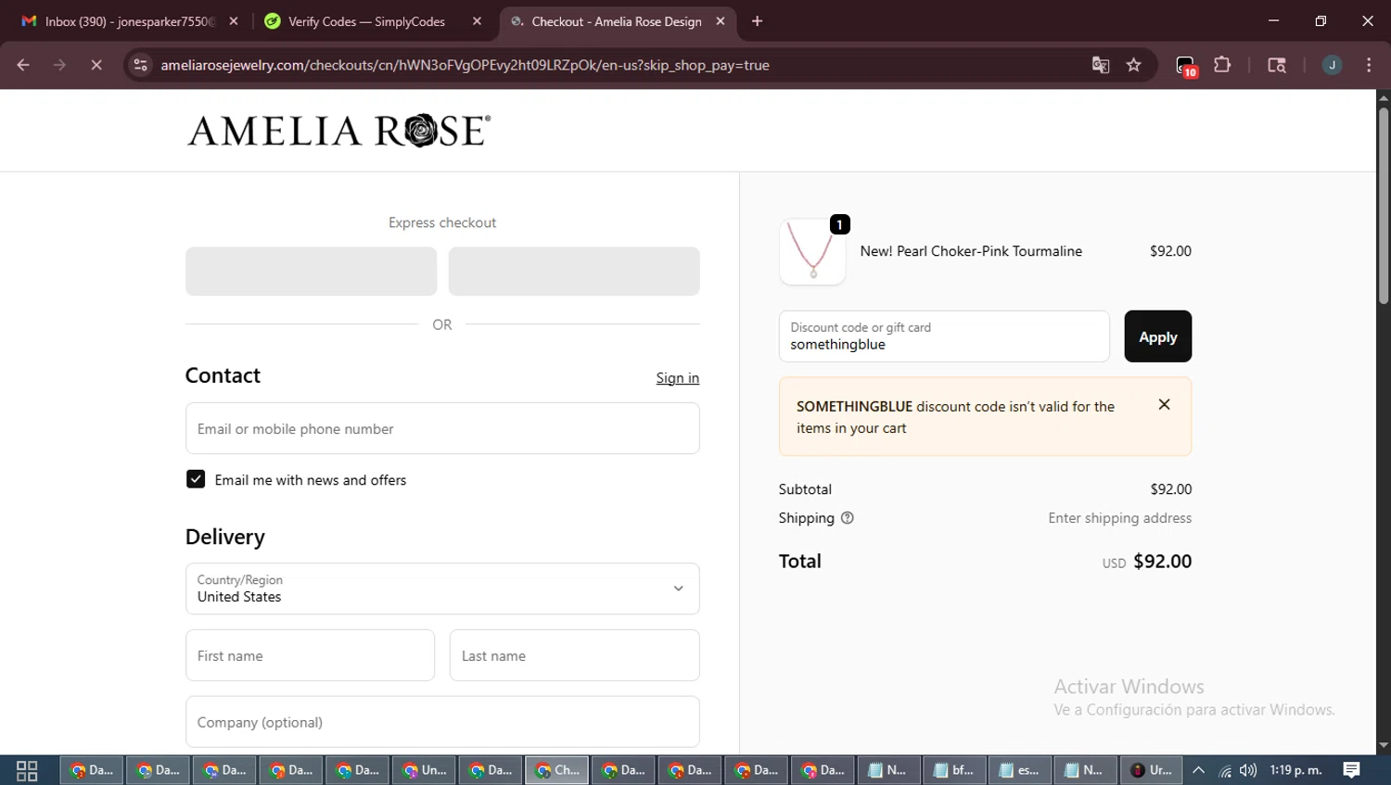Switch to the Verify Codes SimplyCodes tab
Image resolution: width=1391 pixels, height=785 pixels.
373,21
